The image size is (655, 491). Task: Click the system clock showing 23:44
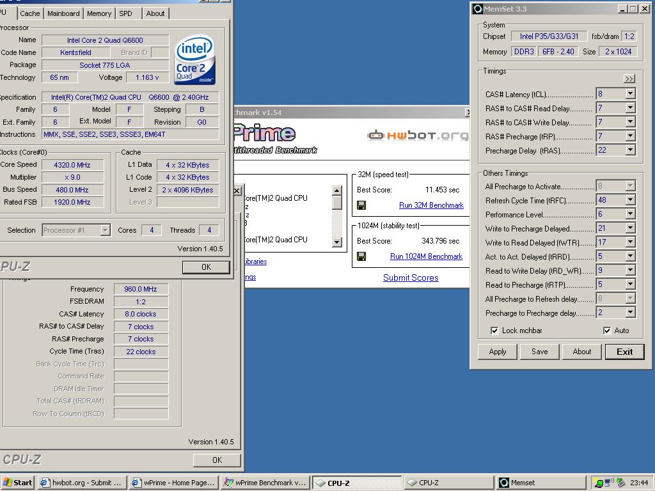(x=639, y=483)
